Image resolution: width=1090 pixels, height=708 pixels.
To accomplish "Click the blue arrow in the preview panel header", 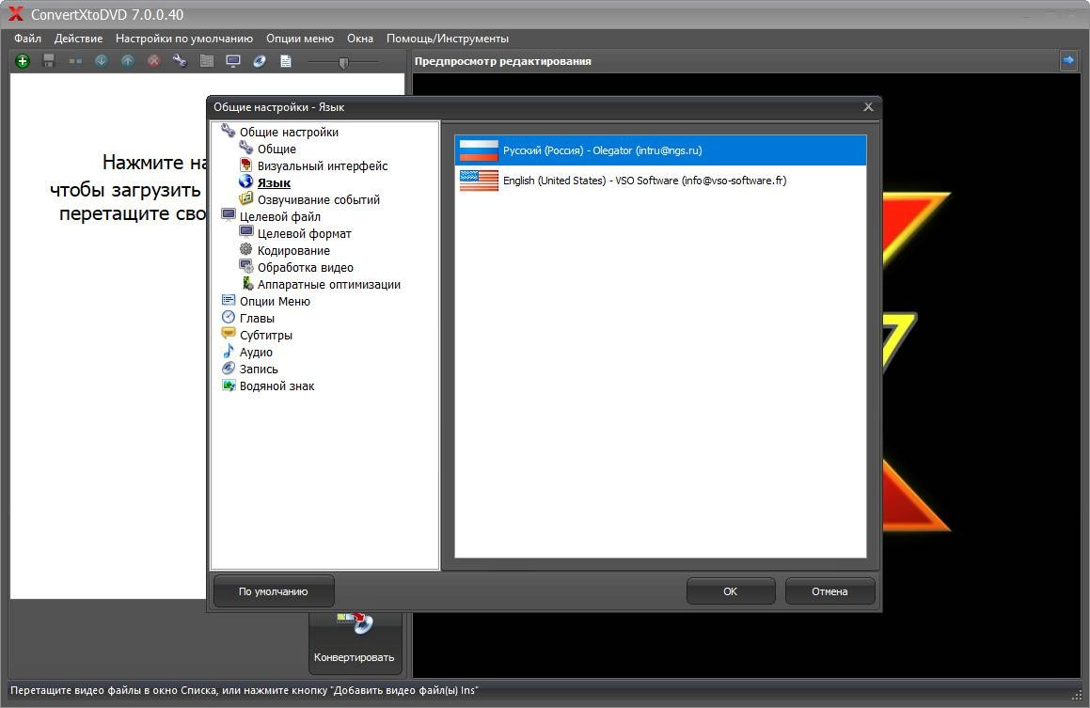I will point(1067,61).
